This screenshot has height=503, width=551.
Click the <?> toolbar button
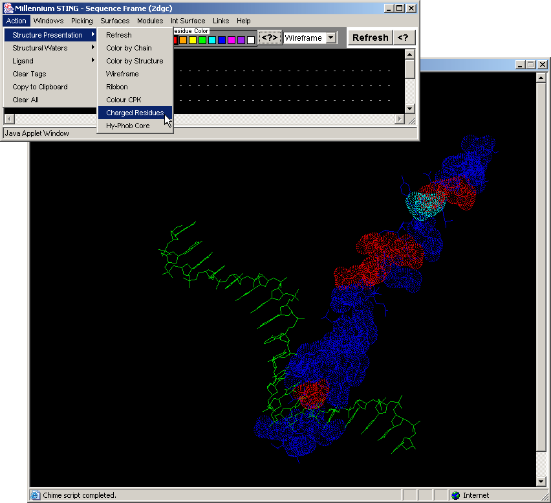[x=270, y=38]
